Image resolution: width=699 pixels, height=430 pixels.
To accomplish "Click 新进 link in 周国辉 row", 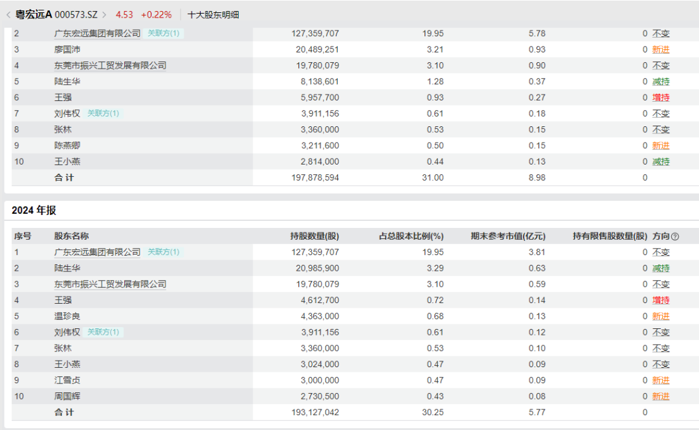I will (x=661, y=396).
